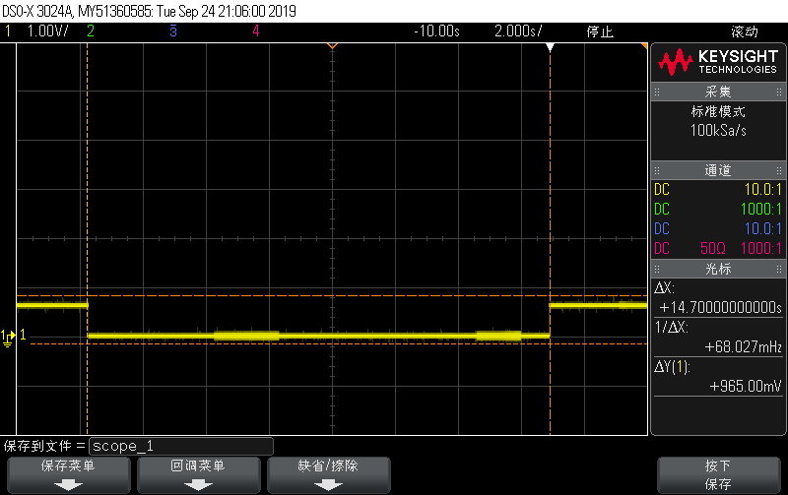Image resolution: width=788 pixels, height=495 pixels.
Task: Click the channel 1 ground level marker
Action: 8,339
